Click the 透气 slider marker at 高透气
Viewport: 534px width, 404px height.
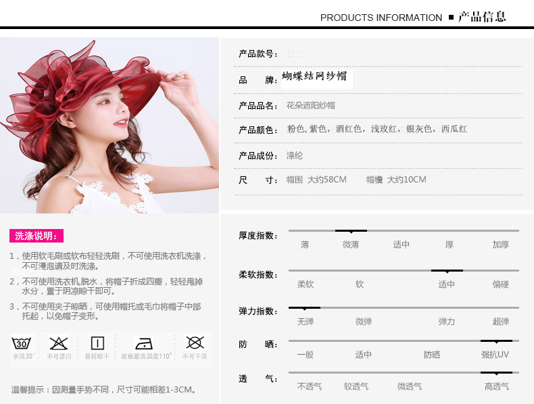pyautogui.click(x=496, y=373)
